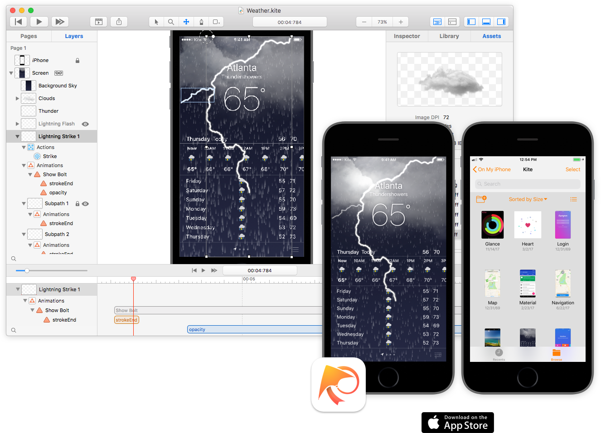Collapse the Subpath 2 layer

[x=24, y=234]
